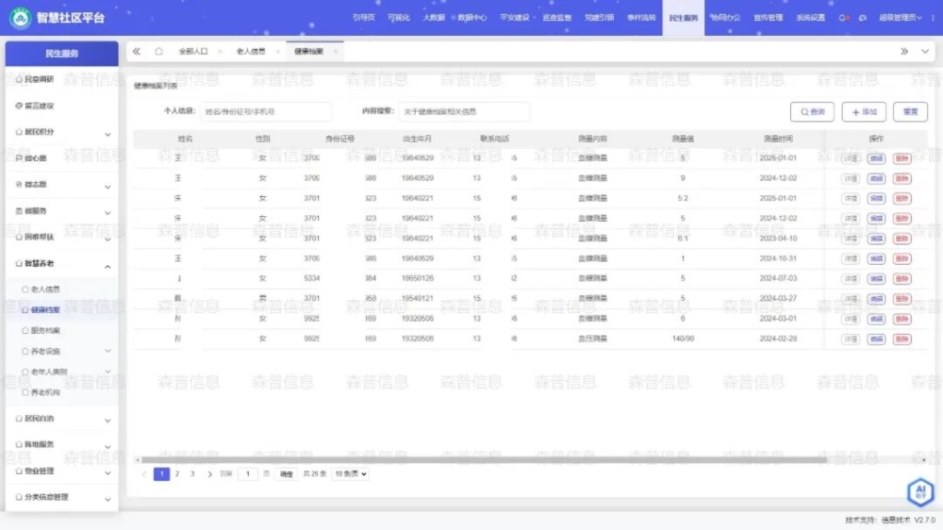This screenshot has width=943, height=530.
Task: Click the 添加 add button
Action: tap(863, 112)
